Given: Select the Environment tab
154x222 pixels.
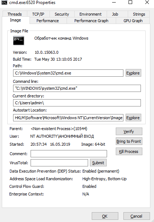Looking at the screenshot, I should [91, 14].
